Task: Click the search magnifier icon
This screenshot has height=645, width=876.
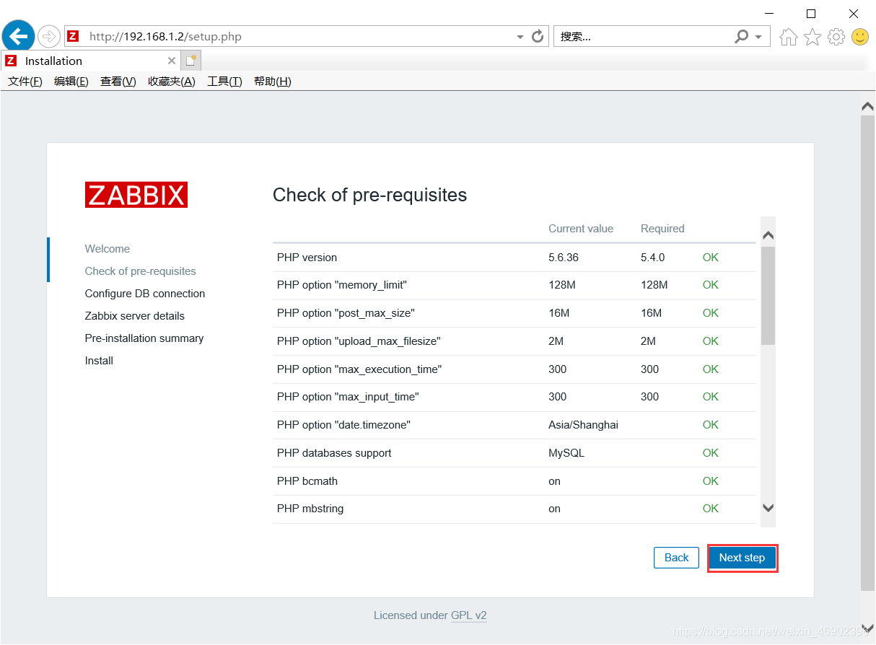Action: pos(741,36)
